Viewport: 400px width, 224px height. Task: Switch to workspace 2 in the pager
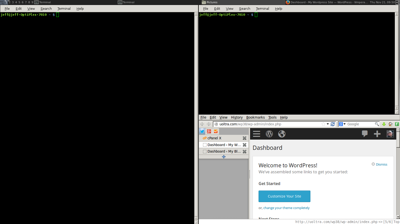click(10, 2)
